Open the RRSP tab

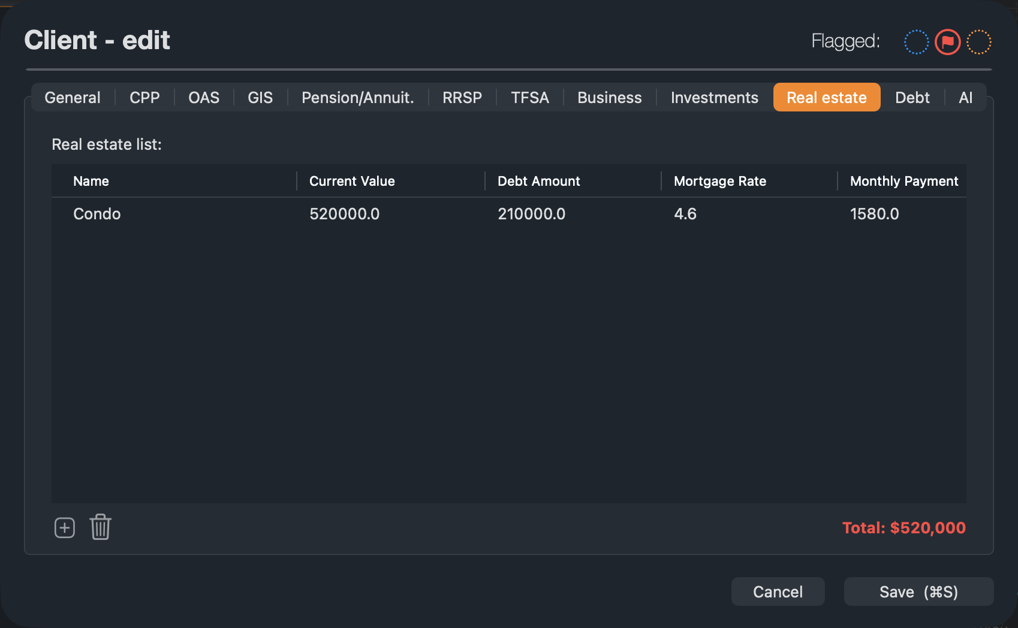462,98
